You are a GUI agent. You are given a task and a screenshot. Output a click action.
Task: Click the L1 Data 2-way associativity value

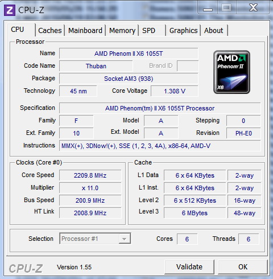point(245,175)
